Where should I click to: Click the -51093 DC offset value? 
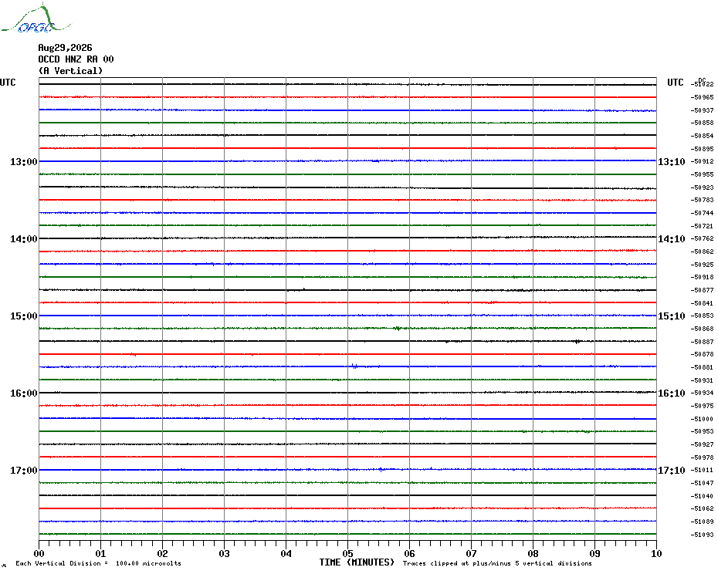point(703,535)
